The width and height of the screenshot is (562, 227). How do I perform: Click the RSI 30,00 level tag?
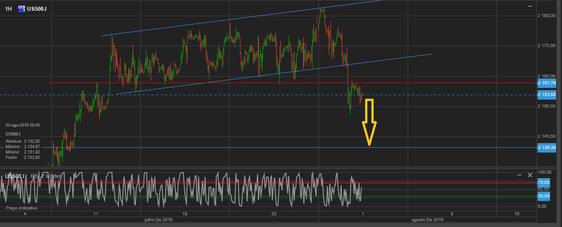[544, 196]
